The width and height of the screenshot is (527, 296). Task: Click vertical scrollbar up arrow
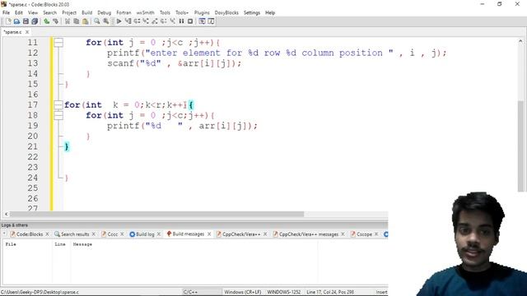(x=520, y=41)
